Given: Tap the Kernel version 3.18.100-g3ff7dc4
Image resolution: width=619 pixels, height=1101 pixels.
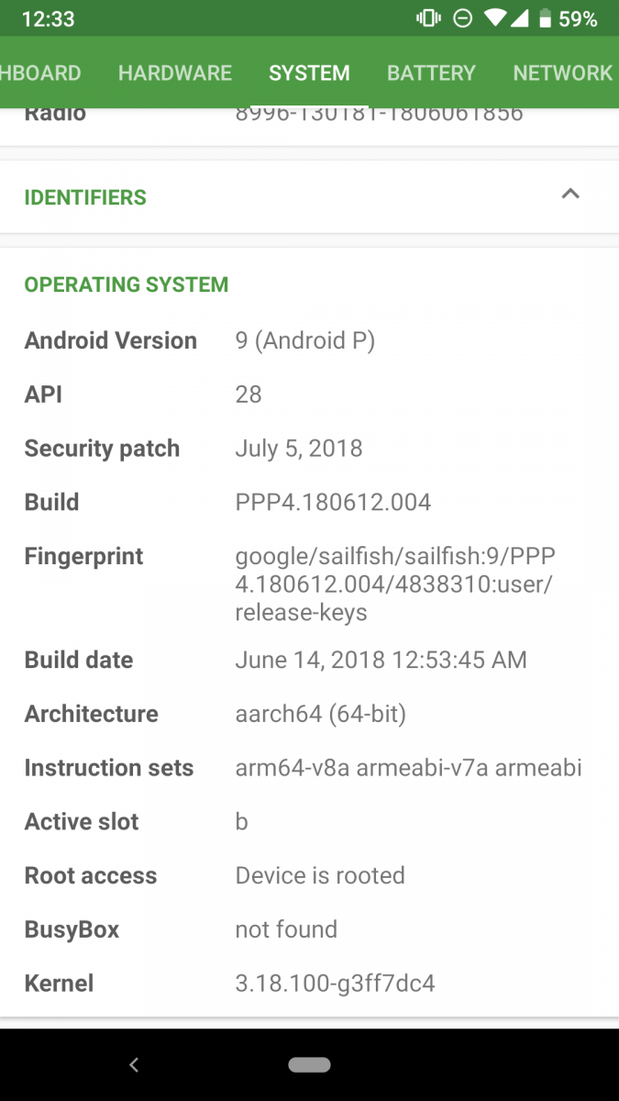Looking at the screenshot, I should (336, 983).
